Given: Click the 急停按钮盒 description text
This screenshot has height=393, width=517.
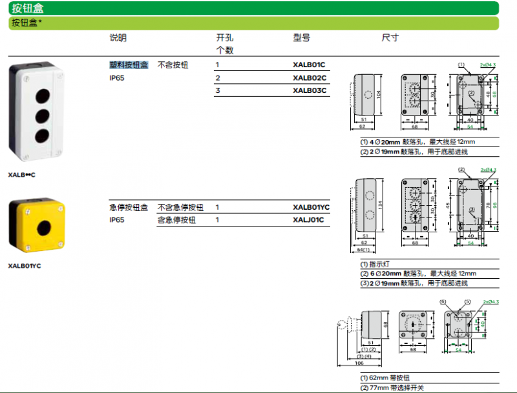Looking at the screenshot, I should coord(129,207).
